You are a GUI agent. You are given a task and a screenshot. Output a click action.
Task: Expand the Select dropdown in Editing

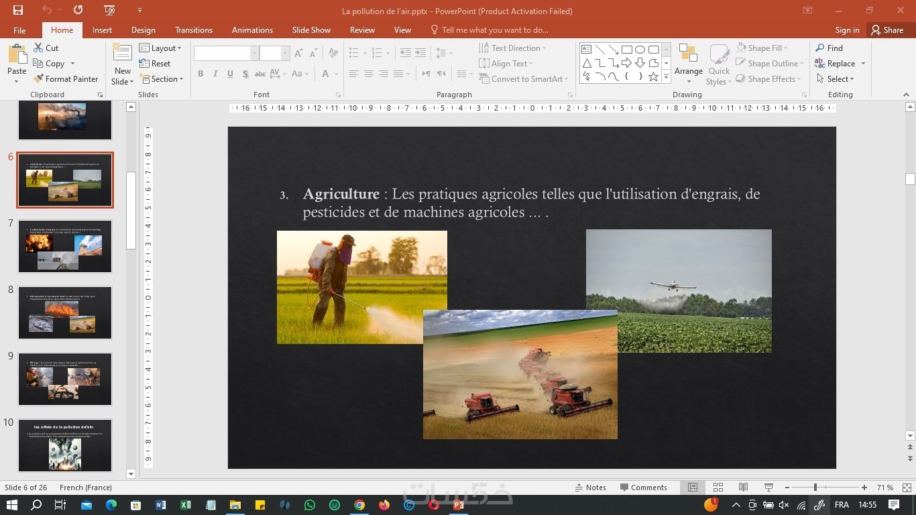836,79
